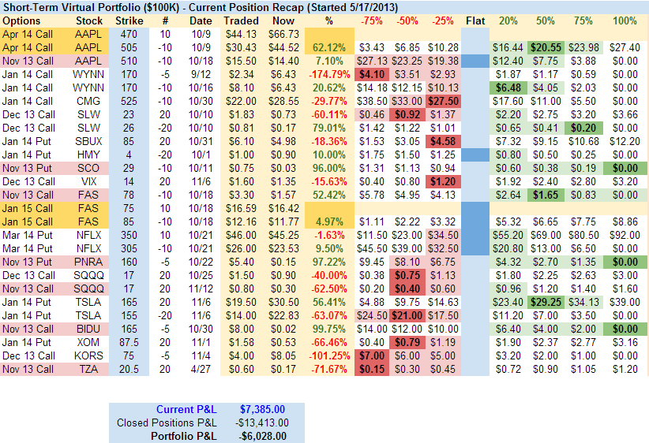Screen dimensions: 649x443
Task: Select the Traded column header
Action: click(241, 20)
